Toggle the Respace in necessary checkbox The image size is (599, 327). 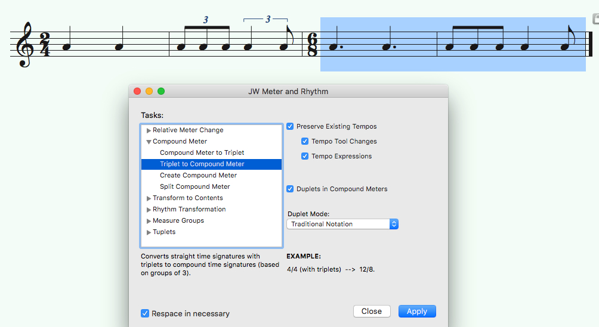point(145,313)
